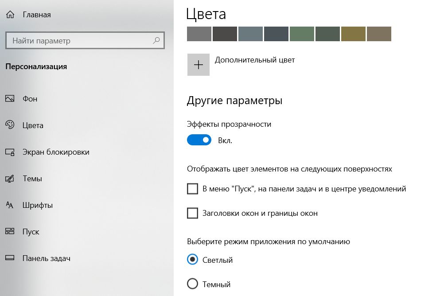Pick the dark green-gray swatch
Viewport: 444px width, 296px height.
click(327, 34)
